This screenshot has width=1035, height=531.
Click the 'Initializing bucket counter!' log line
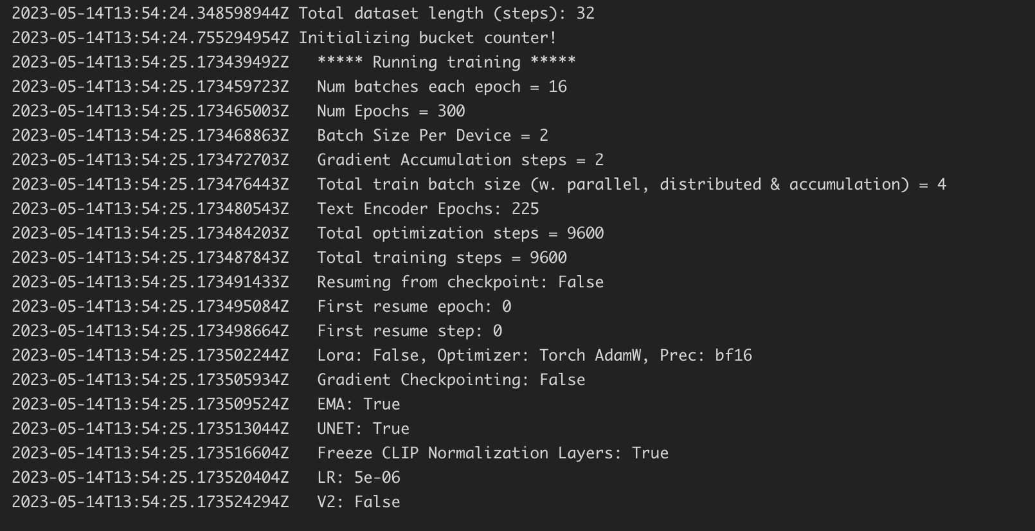click(x=427, y=38)
